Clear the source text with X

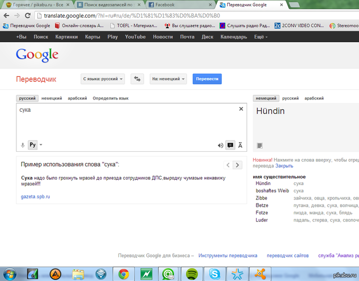pyautogui.click(x=241, y=109)
